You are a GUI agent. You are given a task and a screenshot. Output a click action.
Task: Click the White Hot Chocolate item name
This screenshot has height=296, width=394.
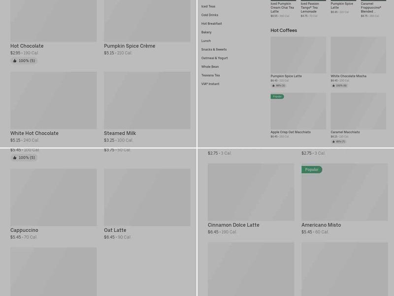34,133
